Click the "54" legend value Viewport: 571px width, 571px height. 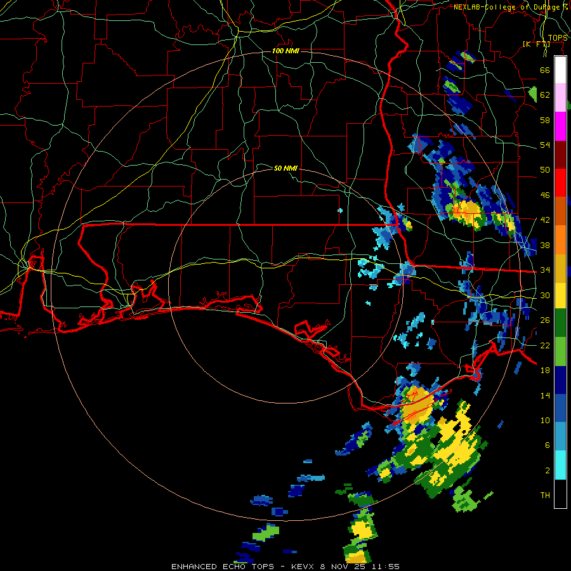coord(545,145)
